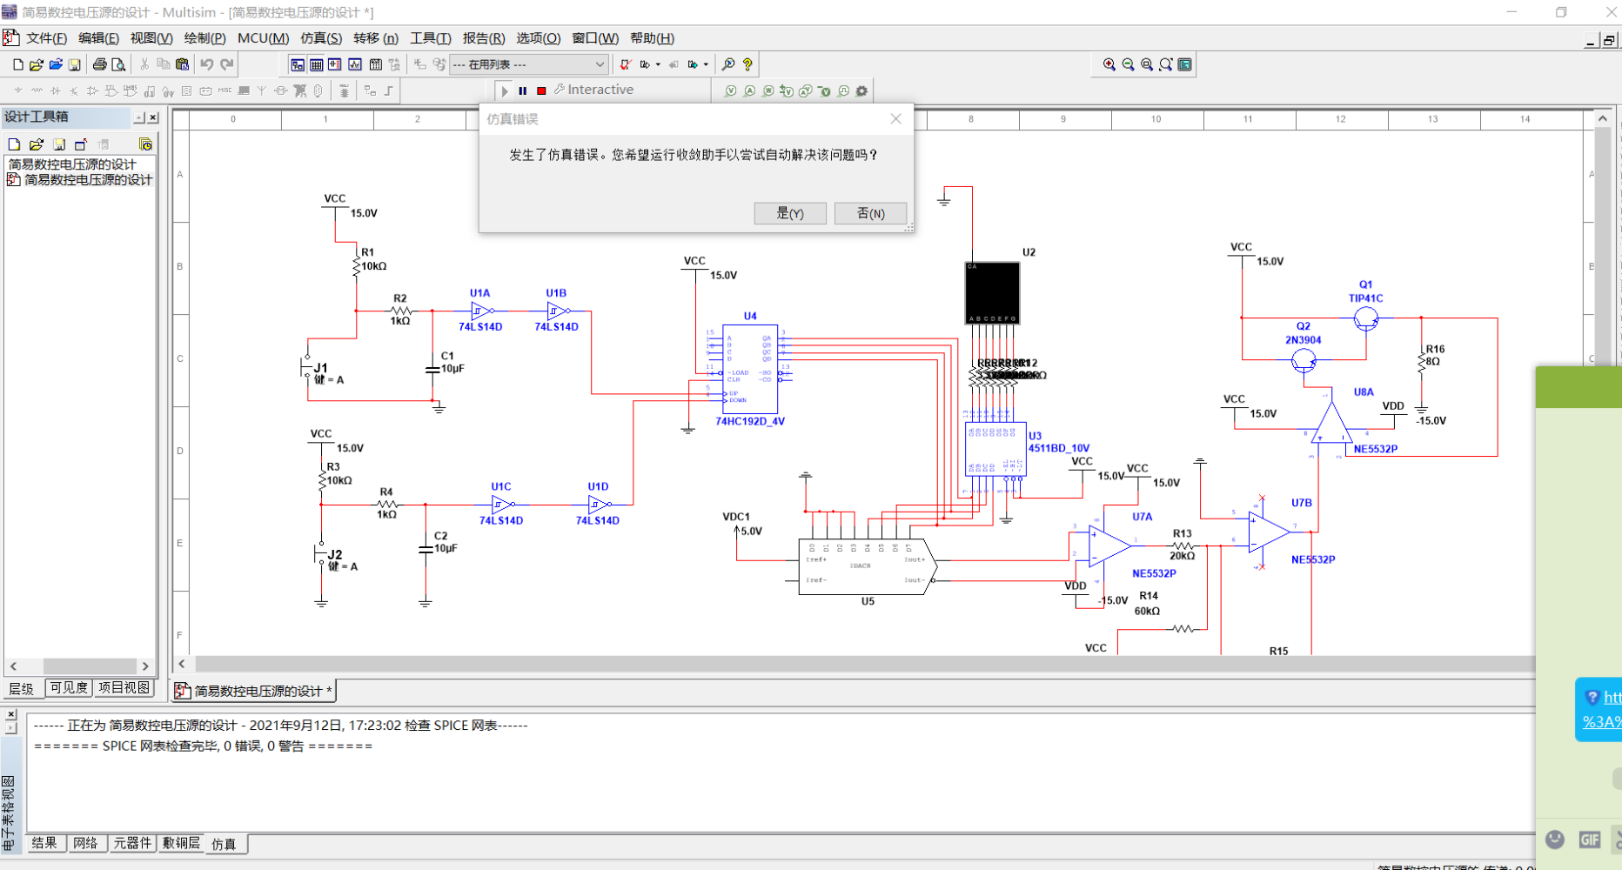
Task: Switch to the 可见度 tab
Action: pyautogui.click(x=69, y=687)
